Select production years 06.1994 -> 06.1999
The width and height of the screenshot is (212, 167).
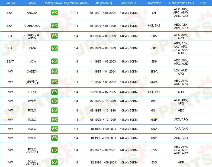point(103,26)
